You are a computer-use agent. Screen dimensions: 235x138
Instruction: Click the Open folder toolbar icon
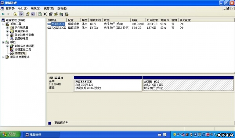tap(56, 14)
